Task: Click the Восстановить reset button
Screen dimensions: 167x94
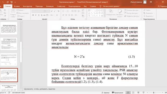Action: click(23, 13)
